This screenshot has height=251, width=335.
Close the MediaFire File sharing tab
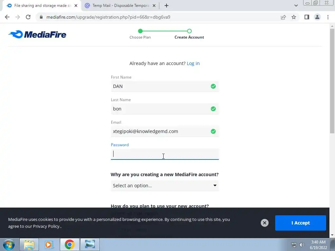pyautogui.click(x=76, y=6)
